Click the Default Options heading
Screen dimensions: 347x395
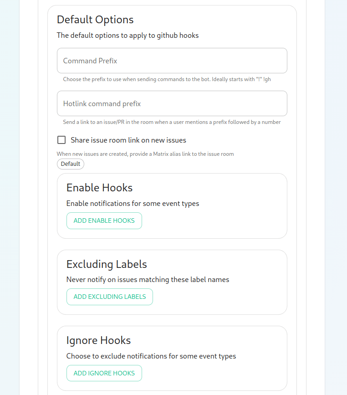pyautogui.click(x=95, y=20)
